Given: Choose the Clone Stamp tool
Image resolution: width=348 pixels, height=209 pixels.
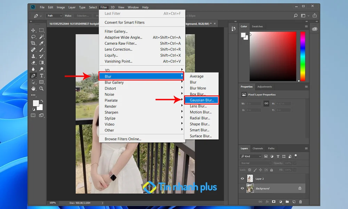Looking at the screenshot, I should click(x=33, y=56).
